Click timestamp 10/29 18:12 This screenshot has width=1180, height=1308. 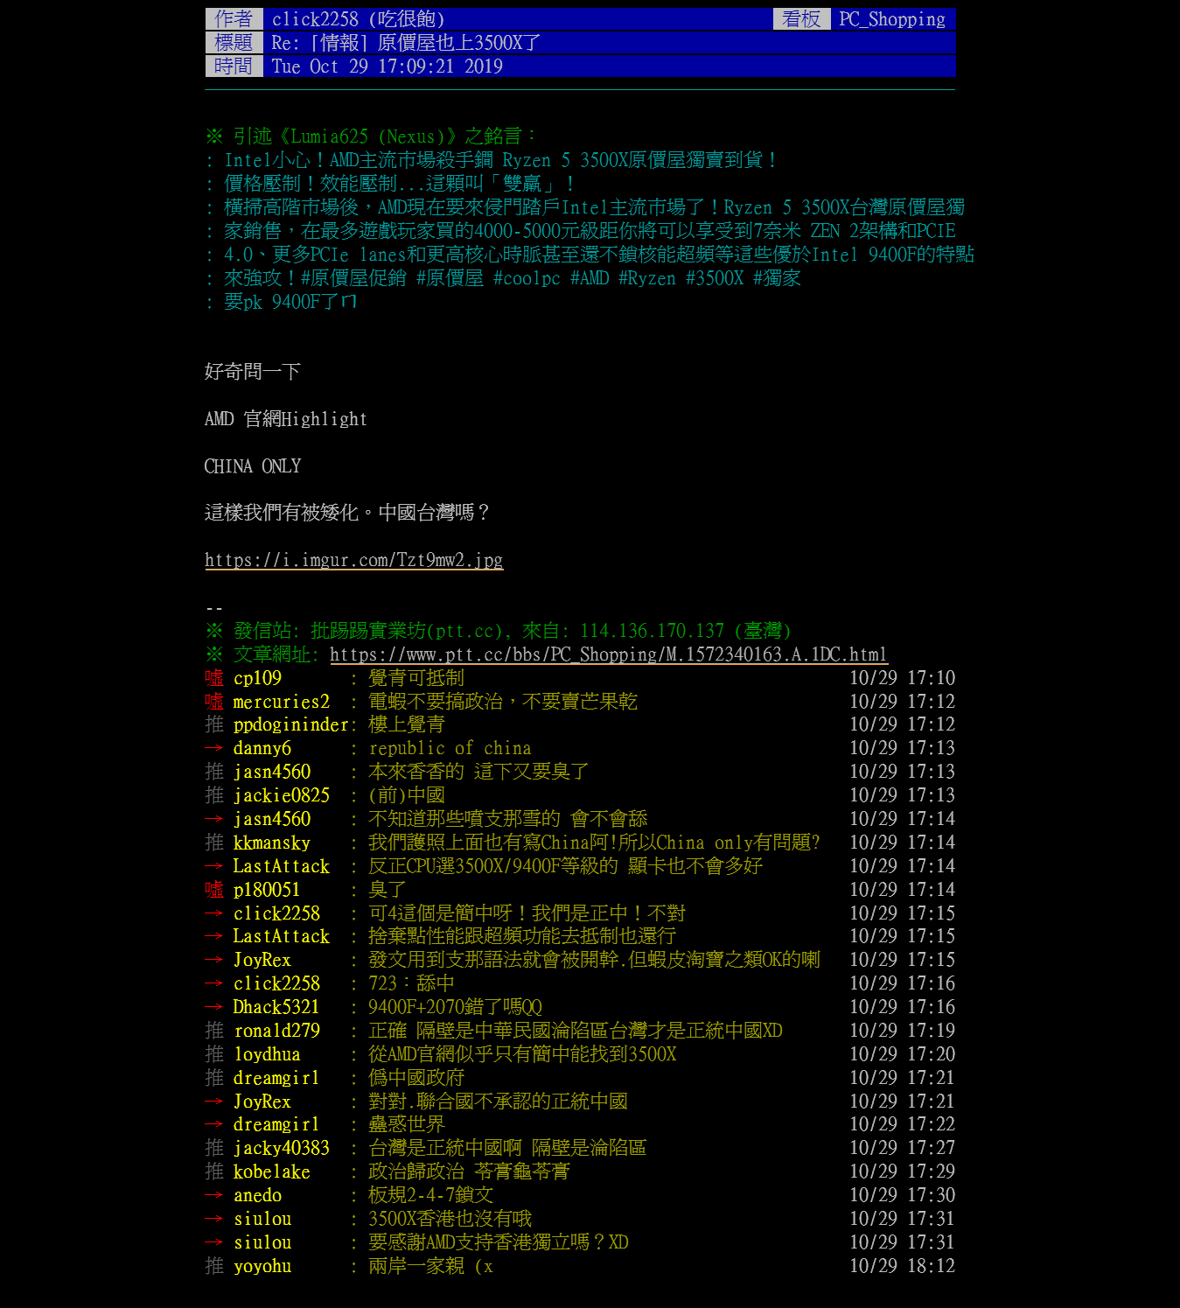(902, 1266)
